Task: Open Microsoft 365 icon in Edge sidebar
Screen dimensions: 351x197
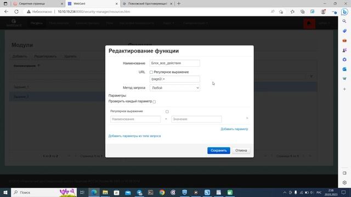Action: point(344,60)
